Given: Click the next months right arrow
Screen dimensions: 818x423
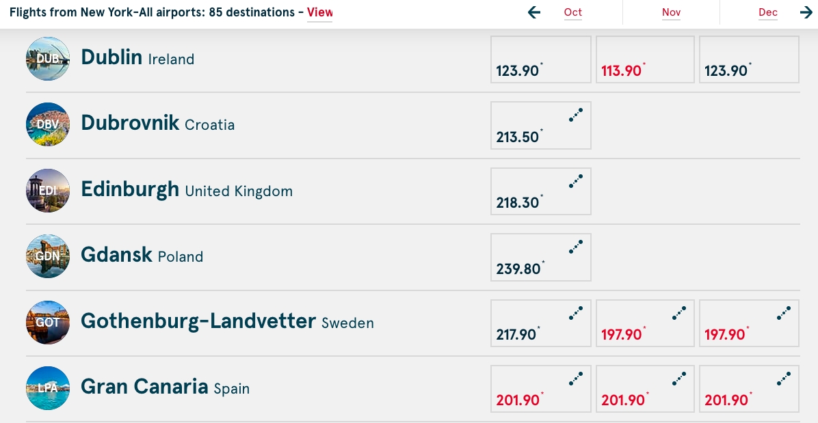Looking at the screenshot, I should click(806, 12).
